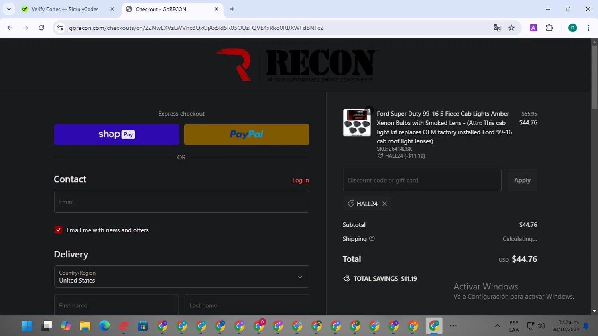
Task: Pay with the PayPal express button
Action: click(x=246, y=134)
